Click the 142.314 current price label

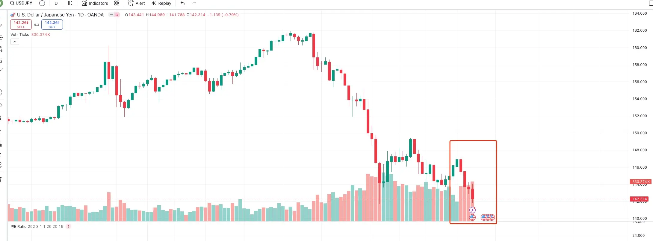(x=640, y=199)
